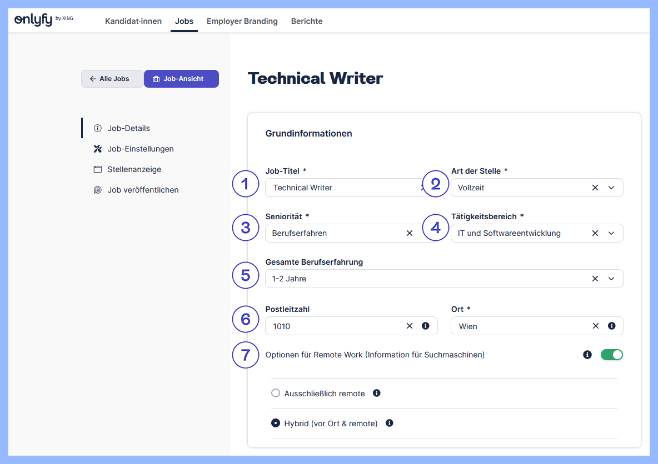
Task: Expand the Gesamte Berufserfahrung dropdown
Action: (x=611, y=279)
